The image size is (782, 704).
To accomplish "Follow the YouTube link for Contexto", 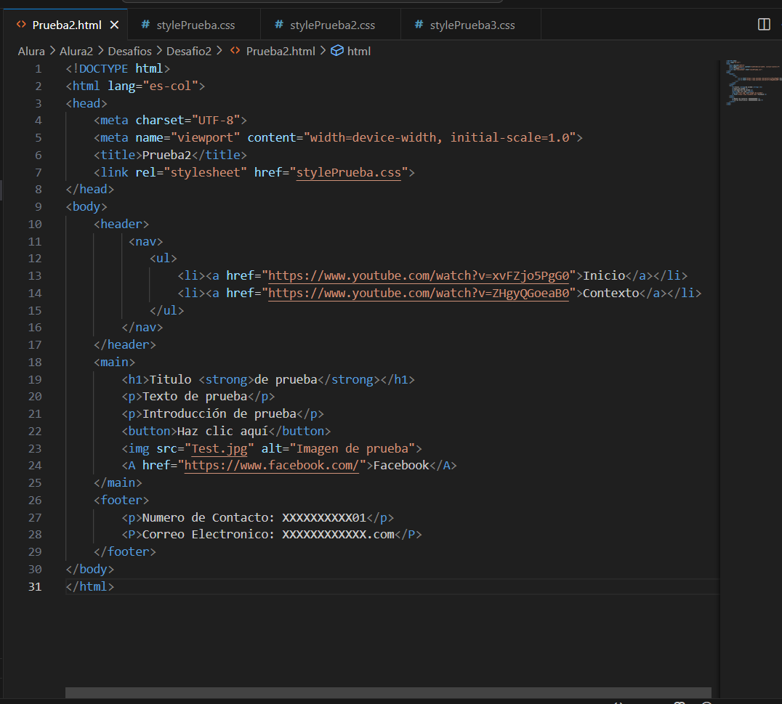I will pos(419,294).
